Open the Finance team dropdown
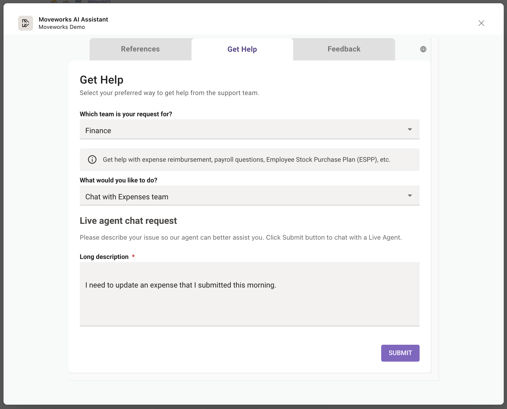The width and height of the screenshot is (507, 409). point(250,129)
